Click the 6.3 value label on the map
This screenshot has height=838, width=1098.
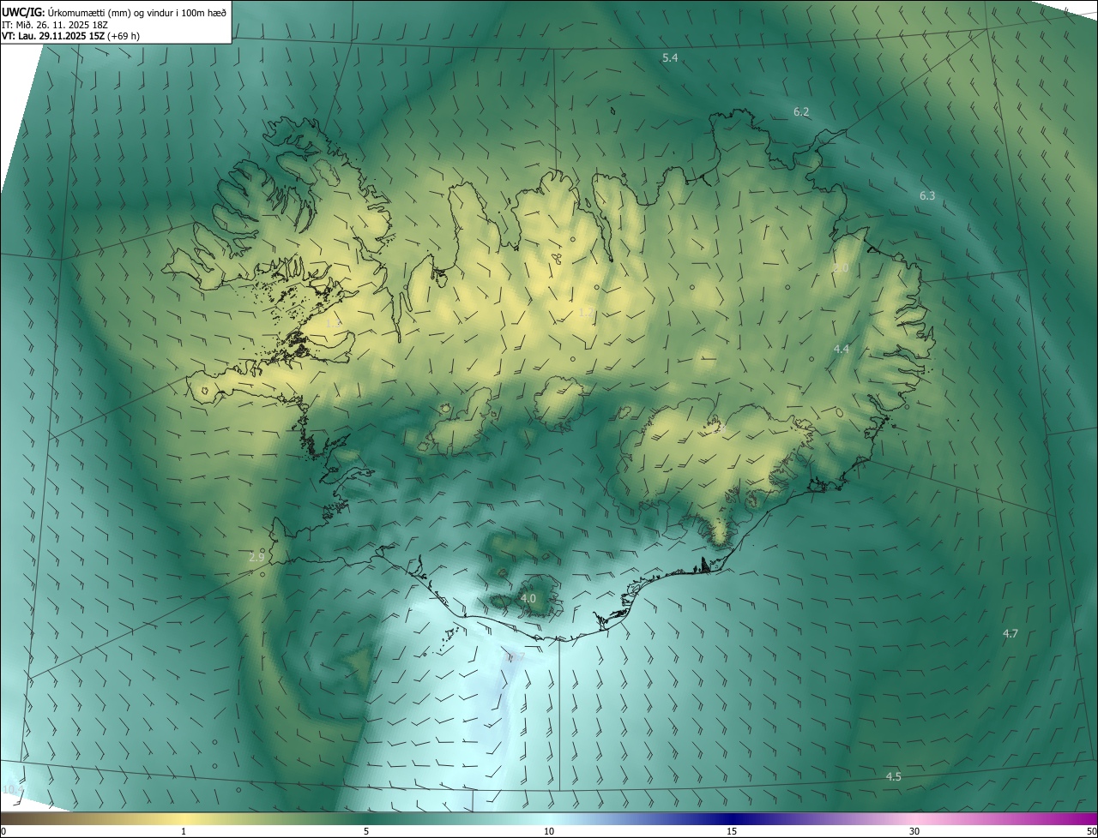pyautogui.click(x=927, y=196)
